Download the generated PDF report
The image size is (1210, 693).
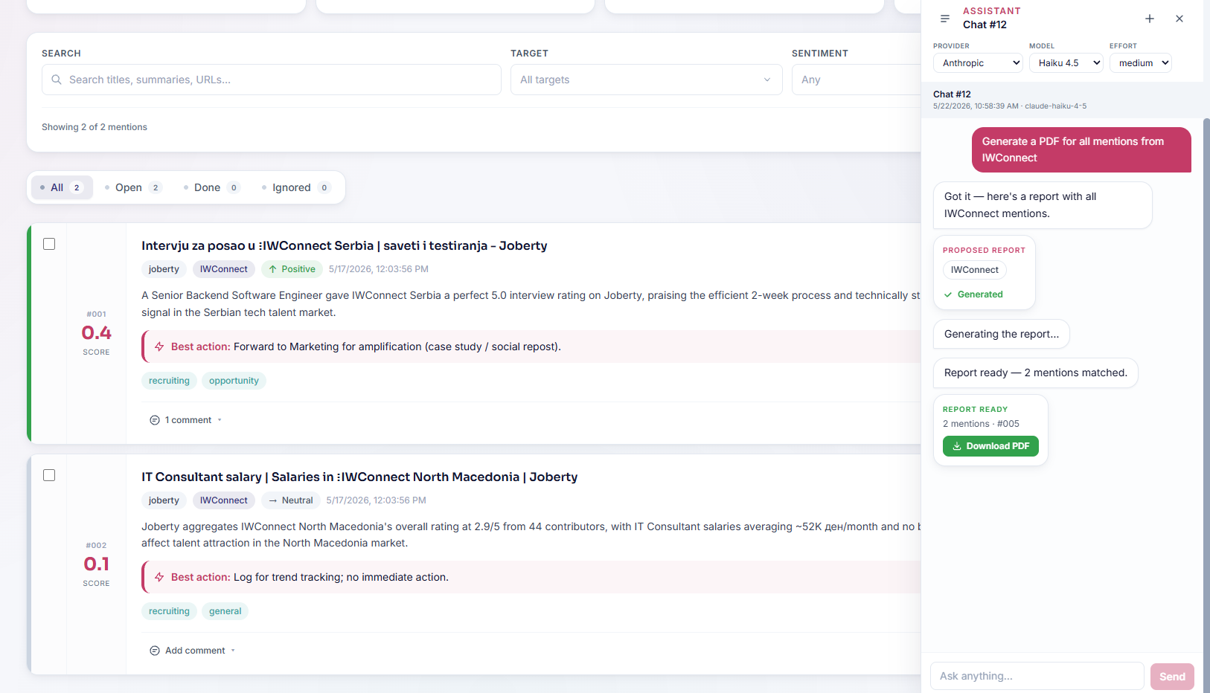tap(990, 446)
